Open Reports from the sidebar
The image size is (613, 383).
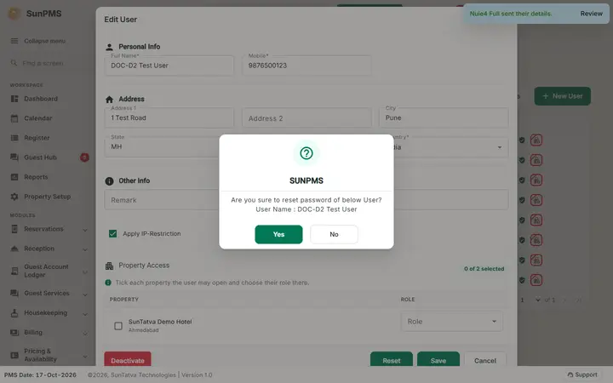tap(36, 177)
